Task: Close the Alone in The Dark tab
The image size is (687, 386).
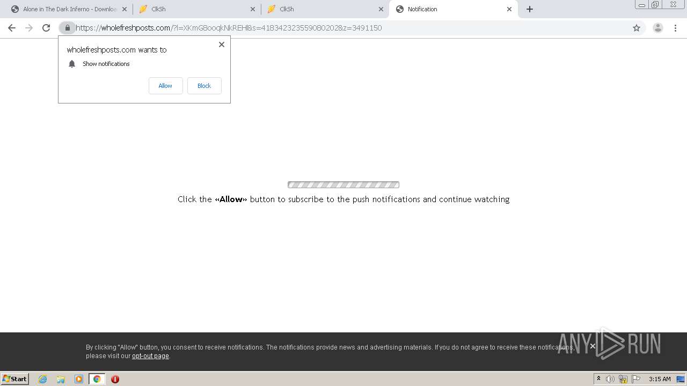Action: pyautogui.click(x=125, y=9)
